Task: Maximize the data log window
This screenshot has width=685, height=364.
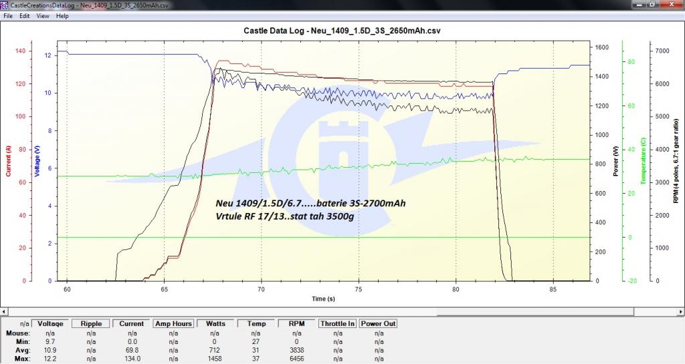Action: point(650,5)
